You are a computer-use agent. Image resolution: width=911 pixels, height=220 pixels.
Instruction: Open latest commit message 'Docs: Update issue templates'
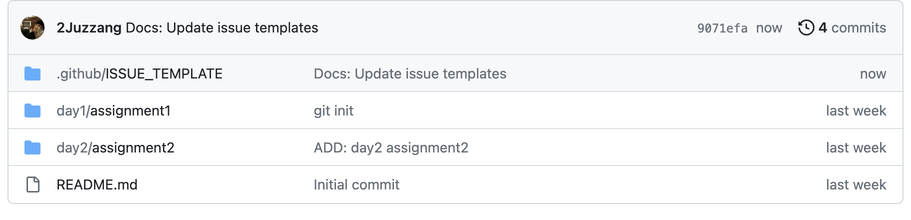click(x=221, y=27)
